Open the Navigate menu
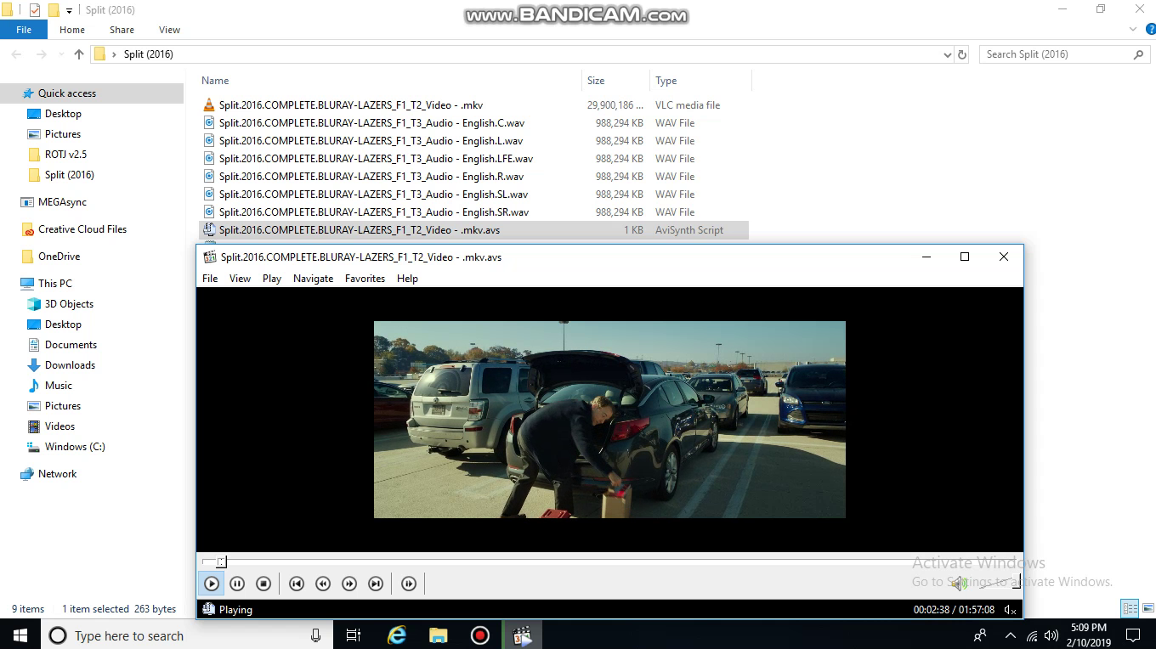1156x649 pixels. coord(313,279)
